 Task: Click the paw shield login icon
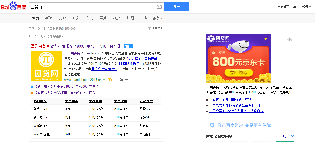[212, 125]
